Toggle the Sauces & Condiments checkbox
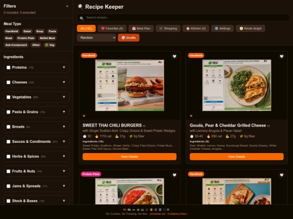 (x=8, y=142)
